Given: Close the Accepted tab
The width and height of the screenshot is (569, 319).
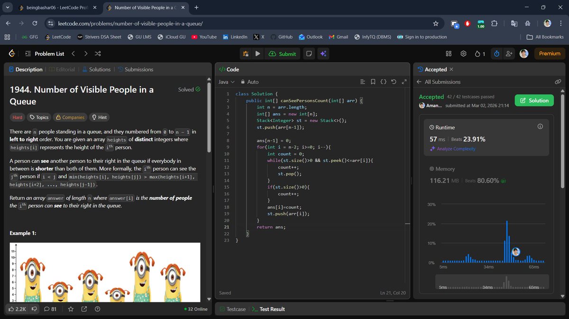Looking at the screenshot, I should (451, 69).
